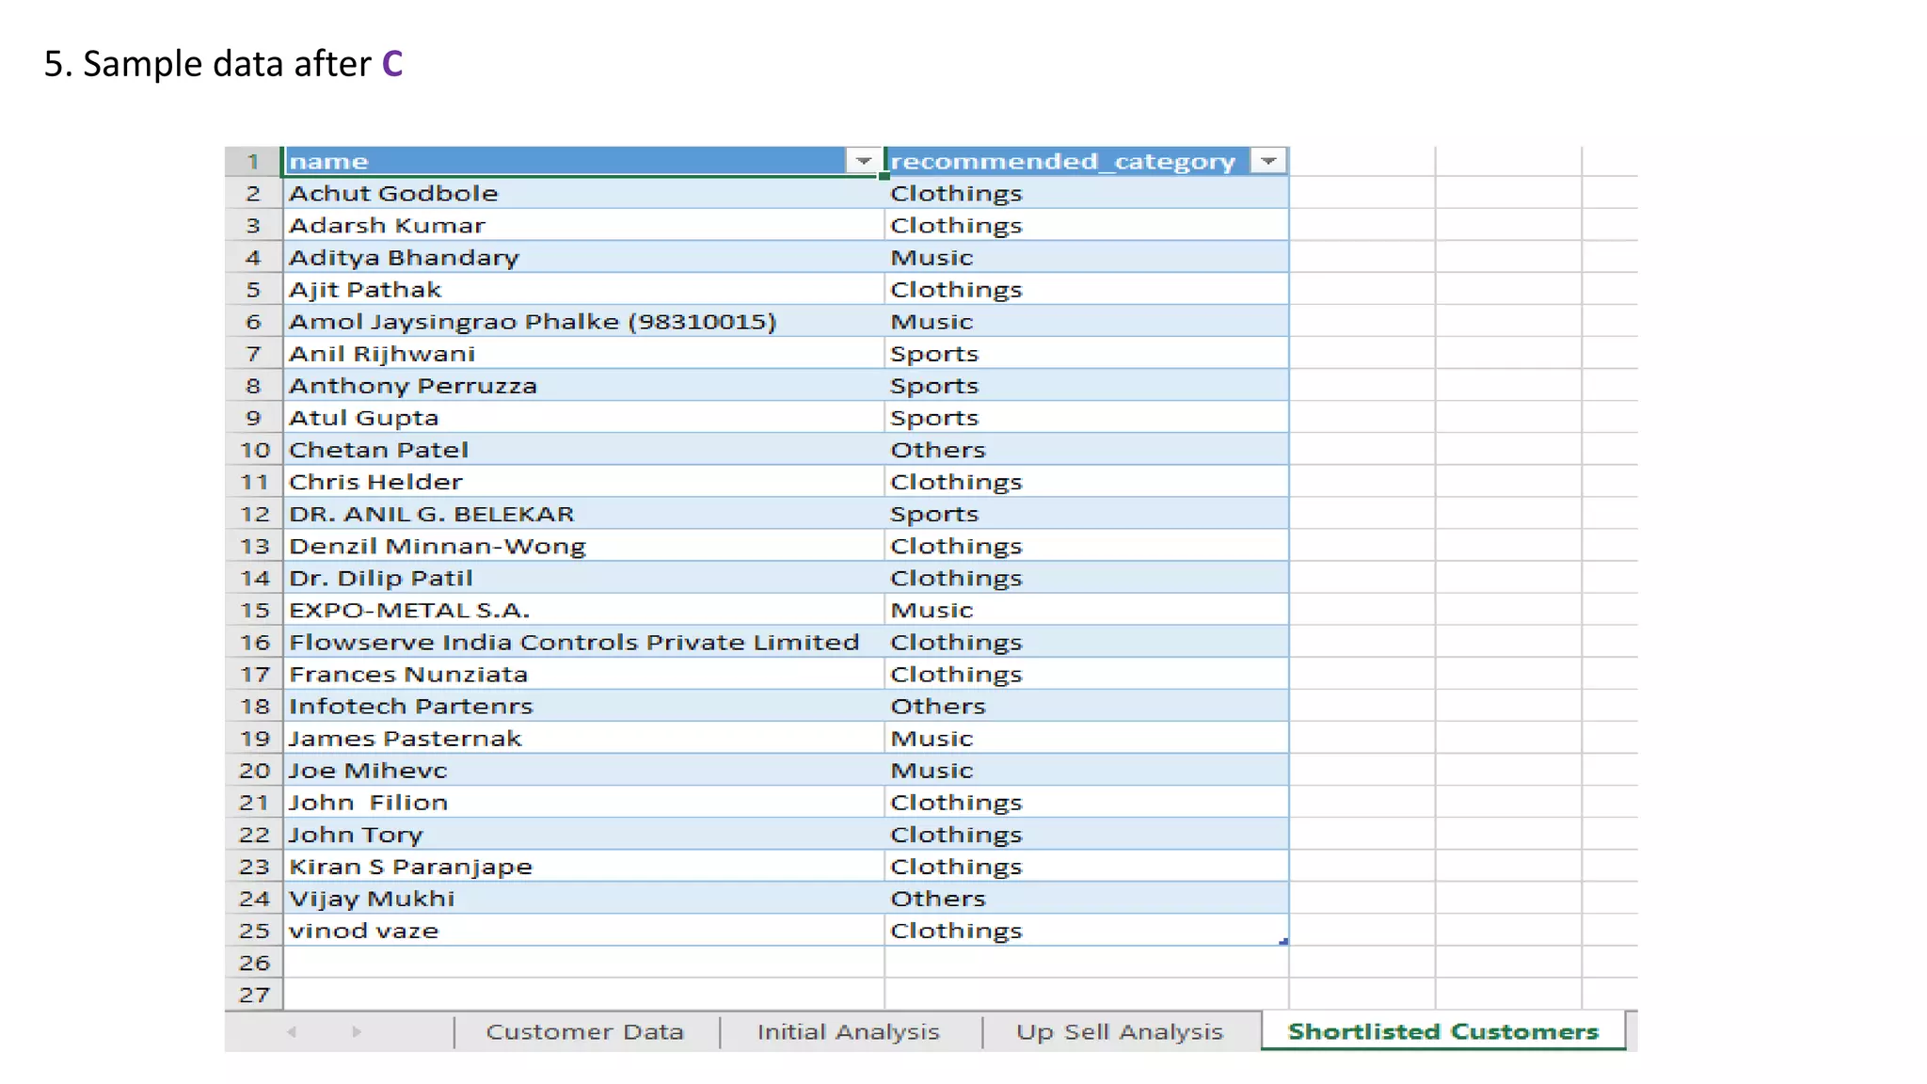Select the name header cell
The height and width of the screenshot is (1084, 1927).
tap(583, 162)
